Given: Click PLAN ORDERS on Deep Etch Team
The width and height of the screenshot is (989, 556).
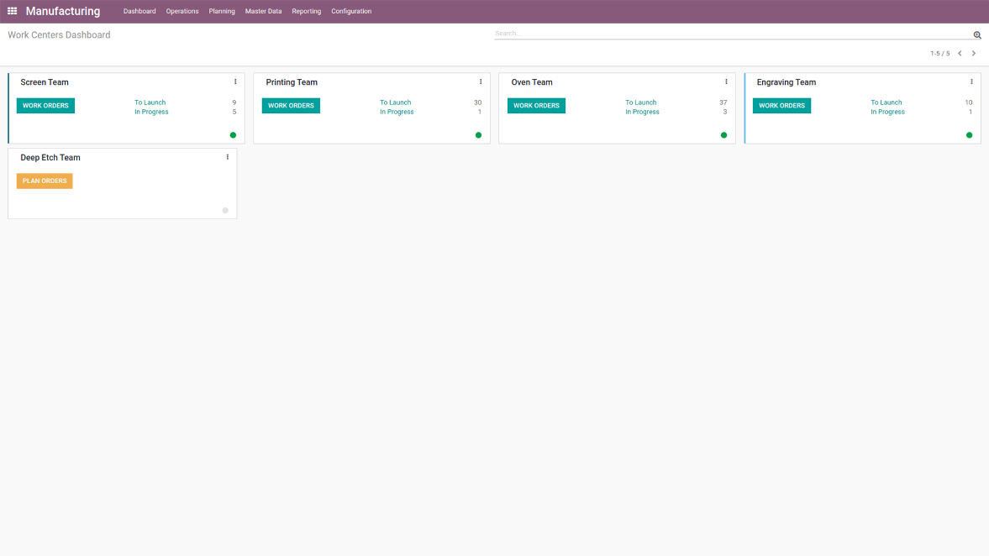Looking at the screenshot, I should coord(44,181).
